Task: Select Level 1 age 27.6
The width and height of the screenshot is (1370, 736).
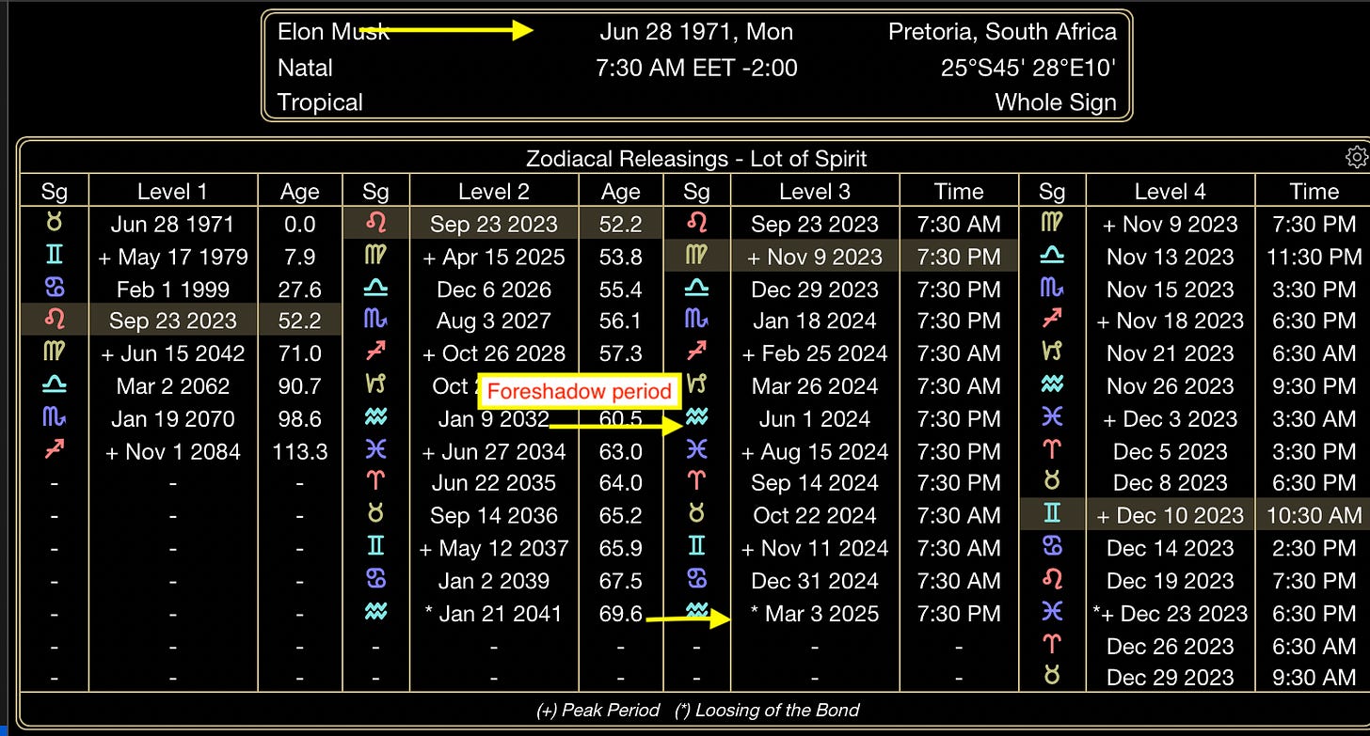Action: (x=300, y=290)
